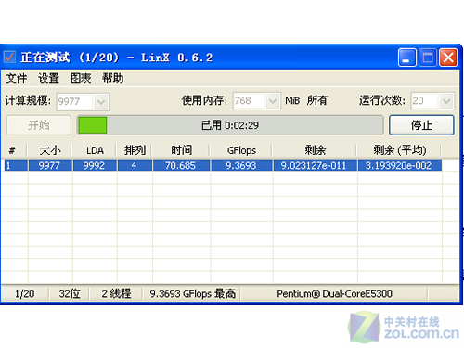Click the GFlops column header

[241, 150]
